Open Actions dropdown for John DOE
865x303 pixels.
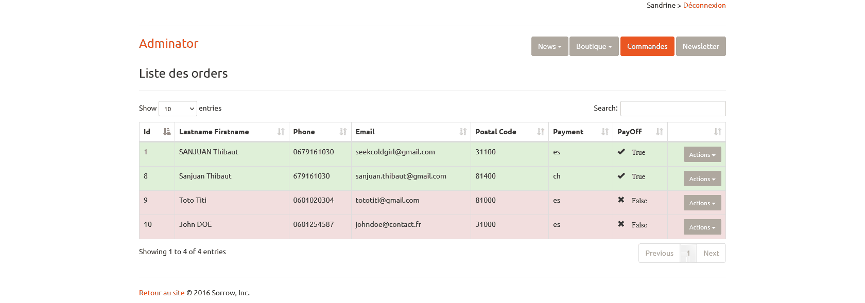702,227
